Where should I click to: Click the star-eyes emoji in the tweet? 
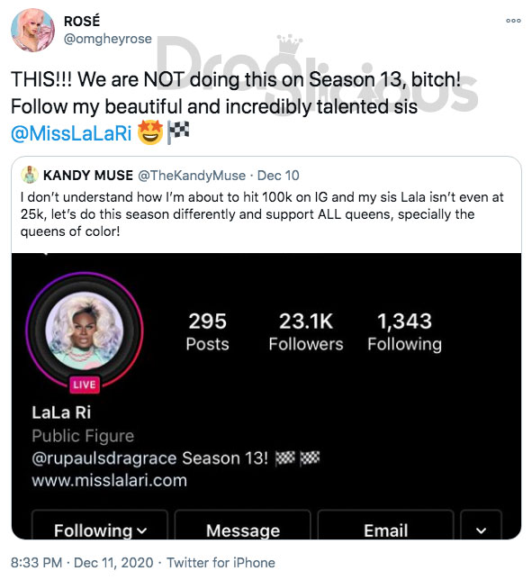click(150, 132)
